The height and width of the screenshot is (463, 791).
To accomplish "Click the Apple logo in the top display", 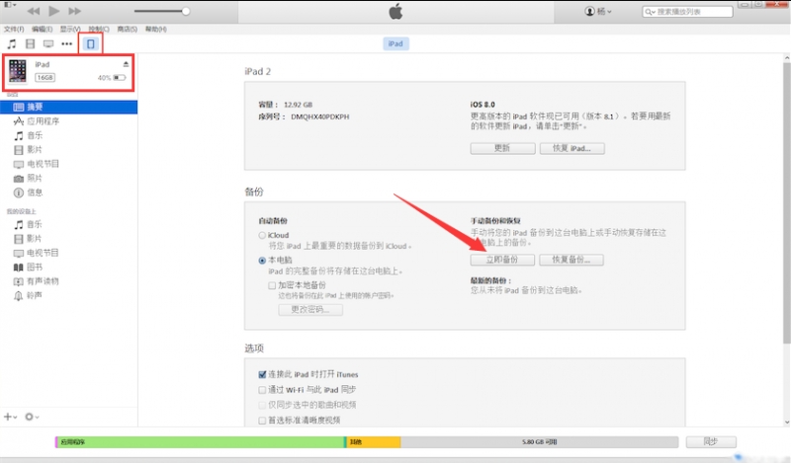I will pos(396,11).
